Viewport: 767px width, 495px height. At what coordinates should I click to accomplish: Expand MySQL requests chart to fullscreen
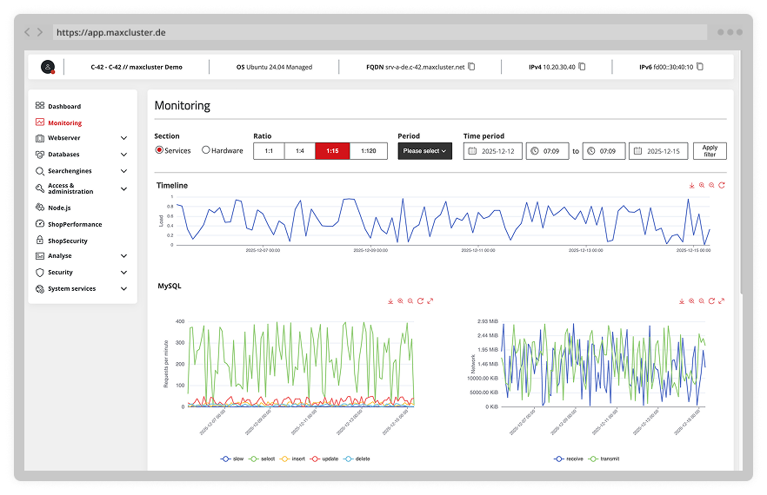click(x=430, y=301)
